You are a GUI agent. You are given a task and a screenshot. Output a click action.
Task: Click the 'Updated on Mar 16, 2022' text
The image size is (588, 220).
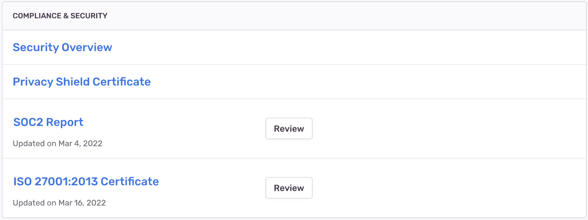(x=59, y=203)
